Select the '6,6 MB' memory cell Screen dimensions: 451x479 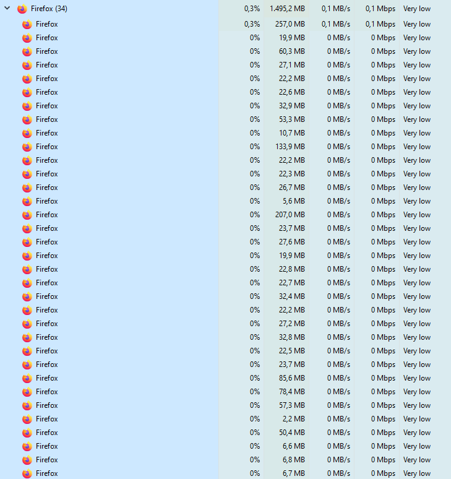point(293,446)
